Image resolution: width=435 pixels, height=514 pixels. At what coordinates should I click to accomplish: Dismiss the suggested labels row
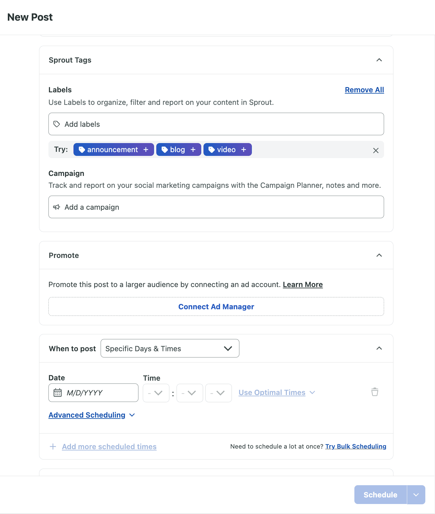(376, 151)
